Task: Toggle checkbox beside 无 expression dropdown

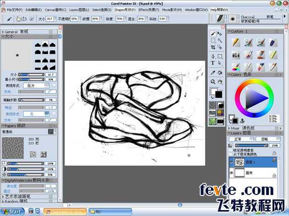Action: [x=54, y=114]
